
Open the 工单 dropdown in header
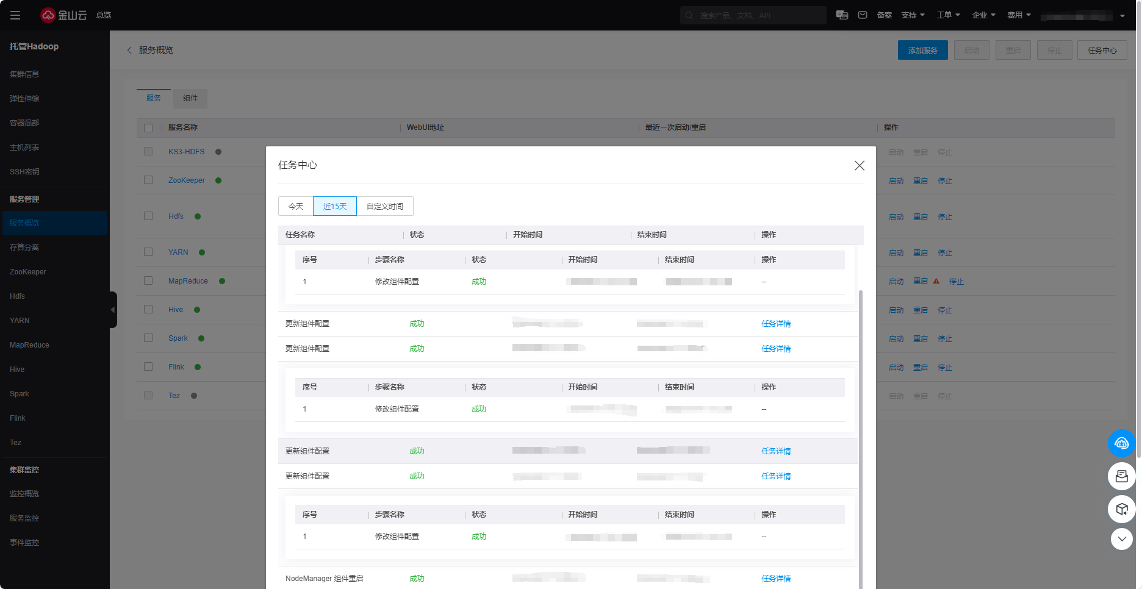pyautogui.click(x=948, y=15)
